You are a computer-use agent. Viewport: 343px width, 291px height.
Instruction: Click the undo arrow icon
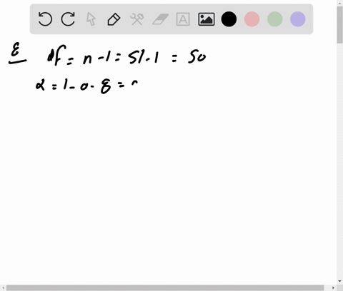point(45,19)
